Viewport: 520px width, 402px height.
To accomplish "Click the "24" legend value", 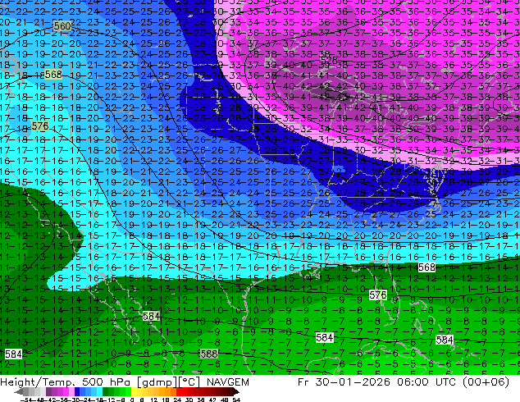I will tap(177, 400).
